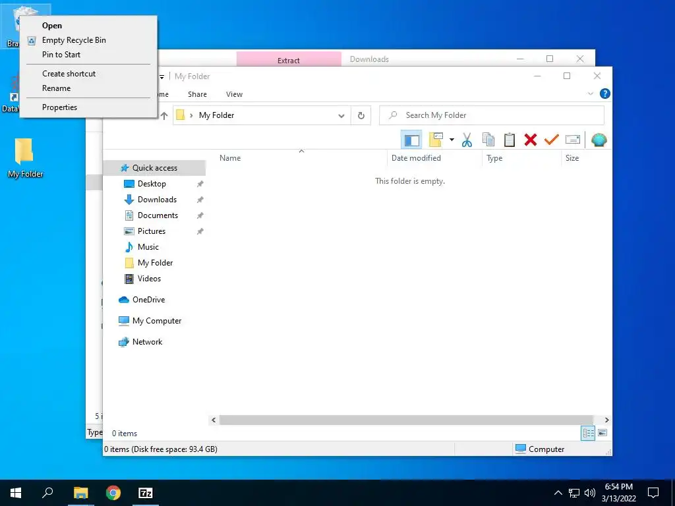This screenshot has height=506, width=675.
Task: Click the scissors Cut icon in toolbar
Action: 467,140
